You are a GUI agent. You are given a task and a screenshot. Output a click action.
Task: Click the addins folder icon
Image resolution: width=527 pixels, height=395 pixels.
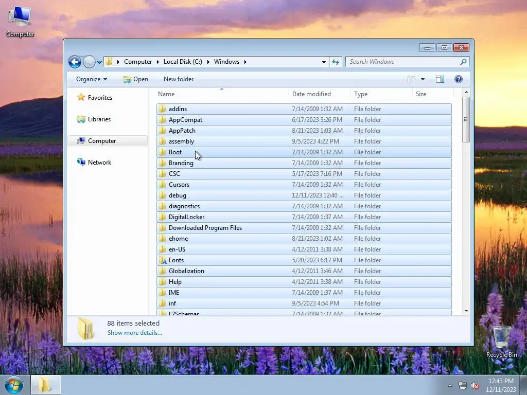pyautogui.click(x=162, y=109)
